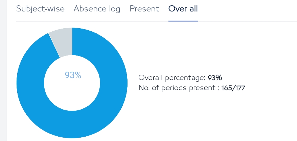Click the blue underline beneath Over all
The image size is (297, 141).
pyautogui.click(x=183, y=21)
